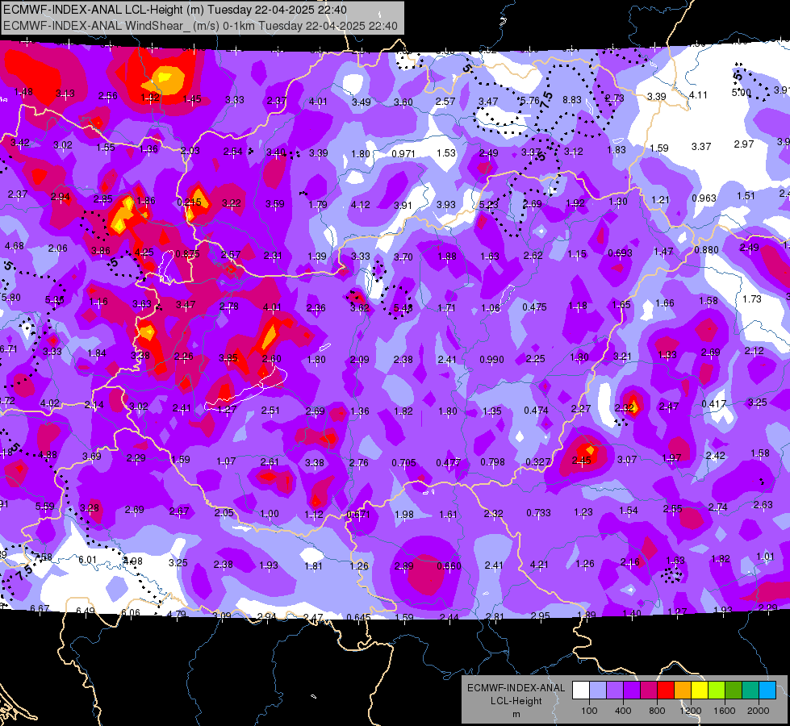Click the wind shear value 5.76
The height and width of the screenshot is (726, 790).
click(530, 100)
